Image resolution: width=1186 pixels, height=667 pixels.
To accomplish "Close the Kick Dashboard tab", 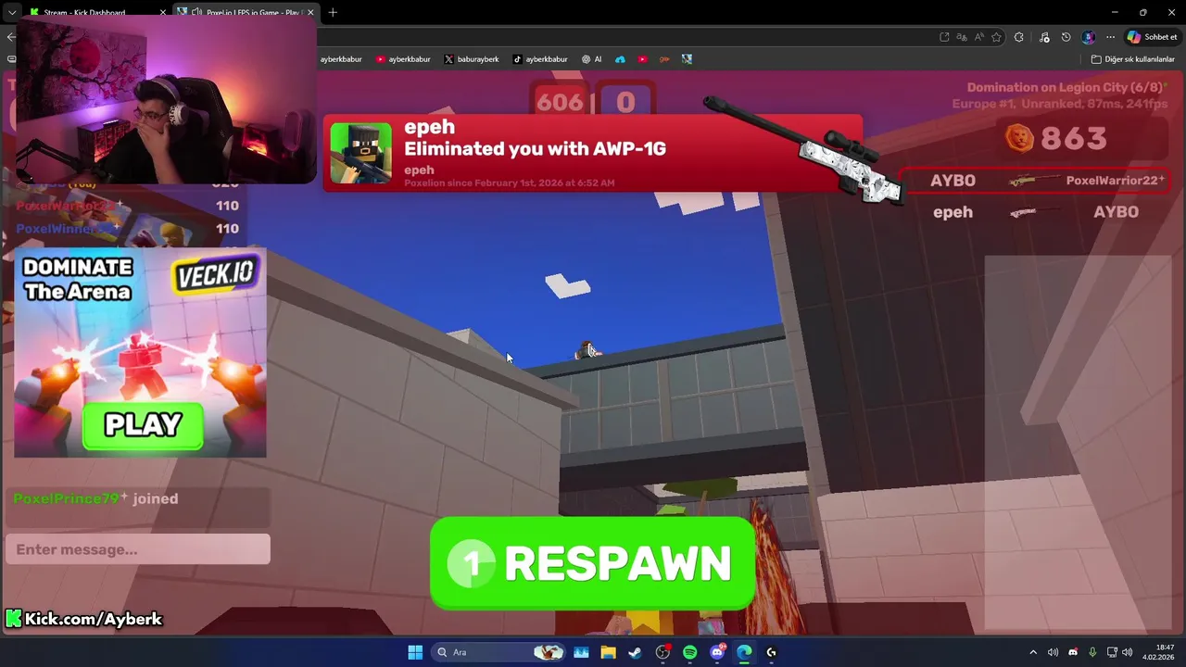I will (163, 12).
